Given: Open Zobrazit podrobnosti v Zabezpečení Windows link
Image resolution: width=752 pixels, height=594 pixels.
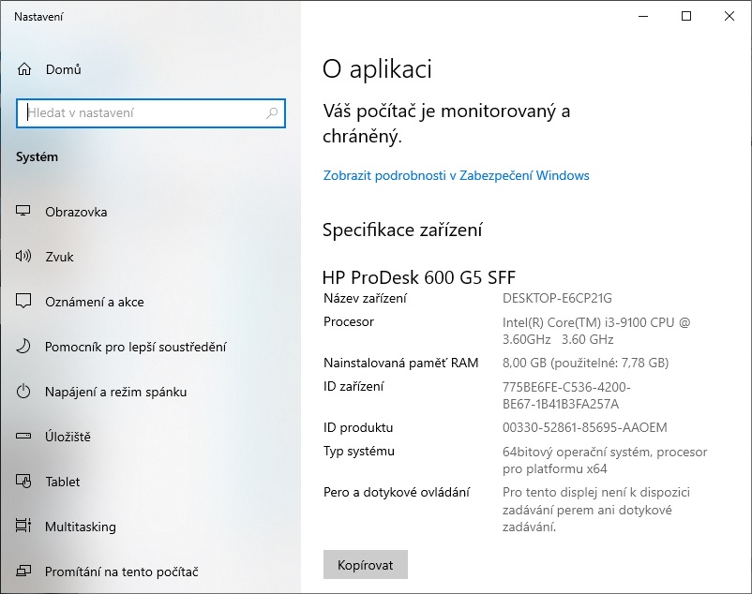Looking at the screenshot, I should tap(456, 175).
